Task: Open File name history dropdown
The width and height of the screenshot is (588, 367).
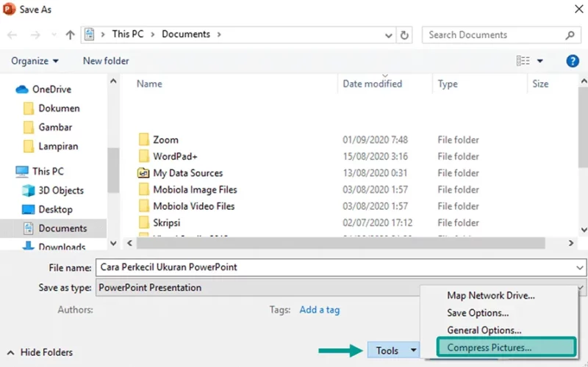Action: click(580, 268)
